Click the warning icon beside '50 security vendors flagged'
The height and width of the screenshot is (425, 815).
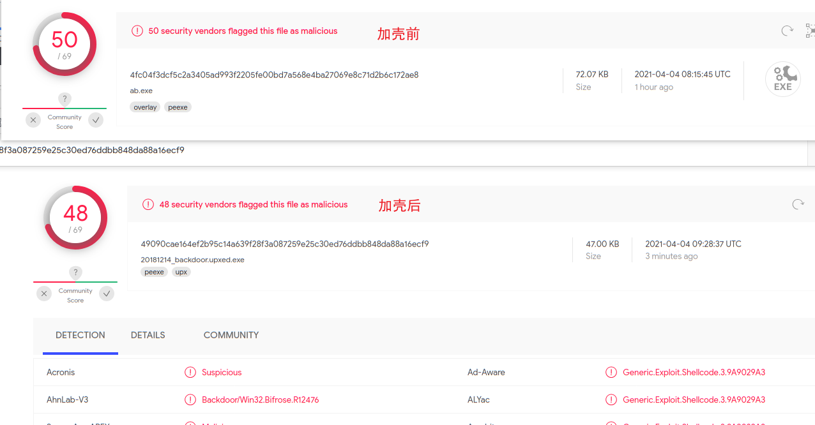[137, 31]
